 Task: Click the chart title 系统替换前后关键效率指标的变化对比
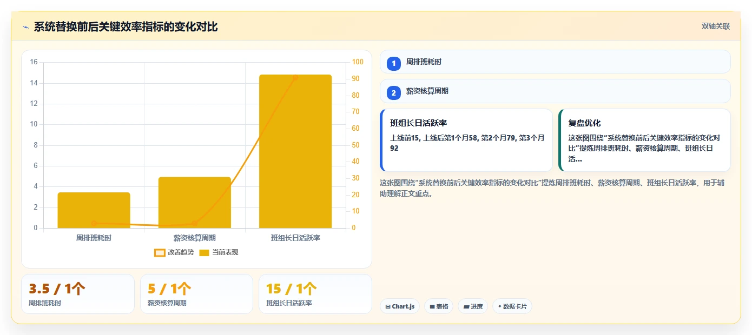click(126, 27)
